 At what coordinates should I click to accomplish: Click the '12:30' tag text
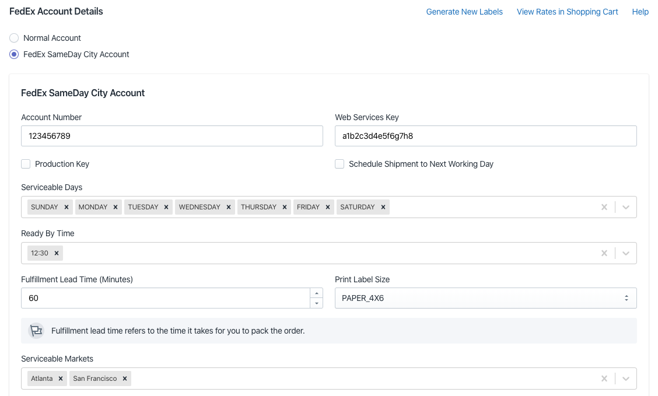(40, 253)
